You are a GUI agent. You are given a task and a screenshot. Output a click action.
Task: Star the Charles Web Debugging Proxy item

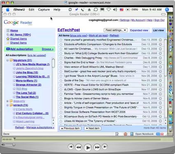pyautogui.click(x=61, y=58)
